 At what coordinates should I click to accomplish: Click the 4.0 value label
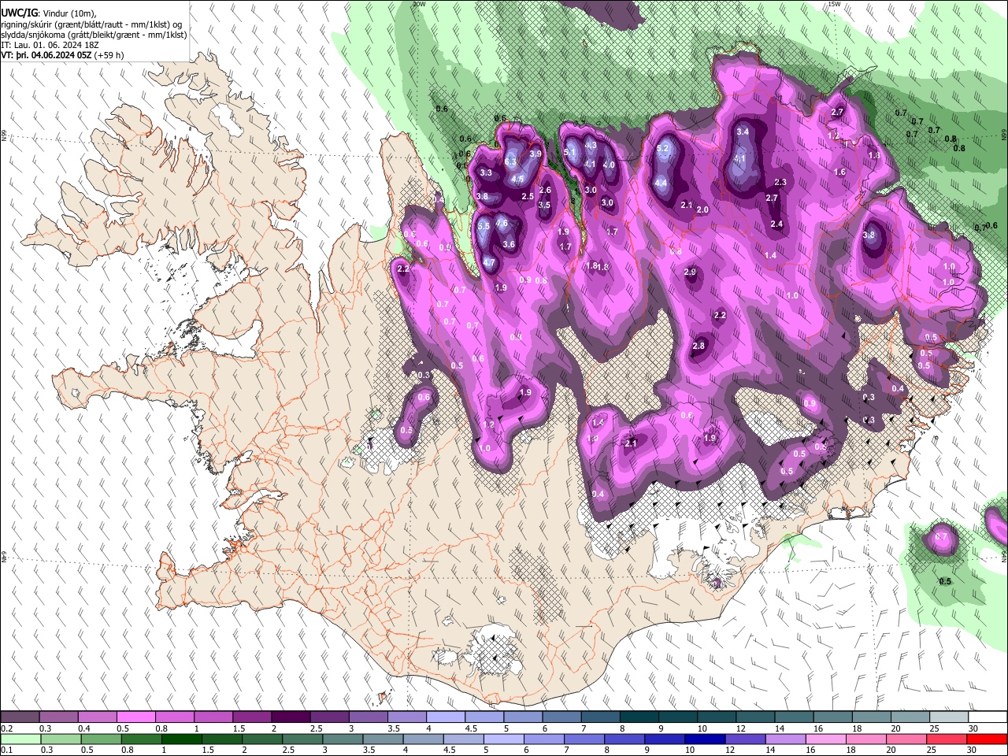(609, 165)
